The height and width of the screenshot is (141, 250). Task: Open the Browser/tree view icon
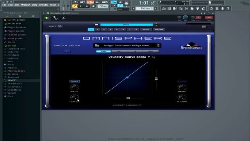point(180,8)
